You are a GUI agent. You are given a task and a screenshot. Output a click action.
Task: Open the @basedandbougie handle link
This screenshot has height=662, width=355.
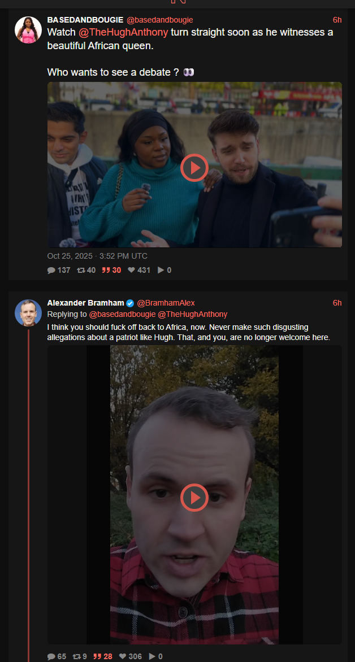click(160, 20)
